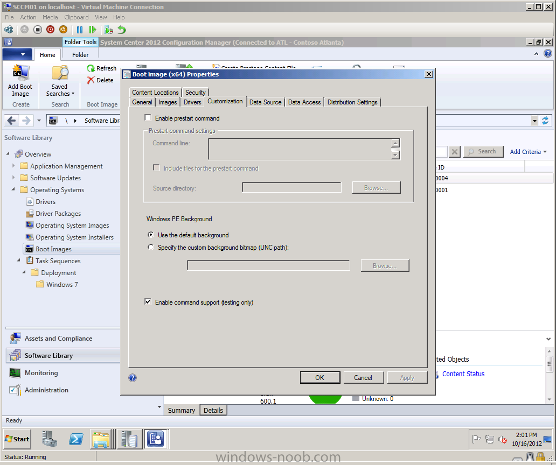Switch to the Details tab

(213, 411)
